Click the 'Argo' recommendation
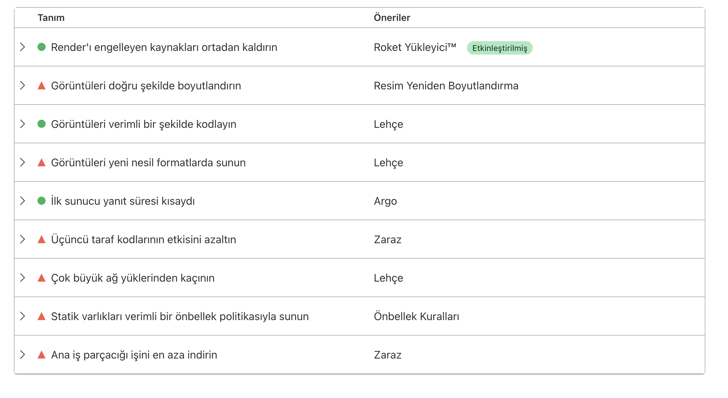Screen dimensions: 728x398 tap(385, 201)
